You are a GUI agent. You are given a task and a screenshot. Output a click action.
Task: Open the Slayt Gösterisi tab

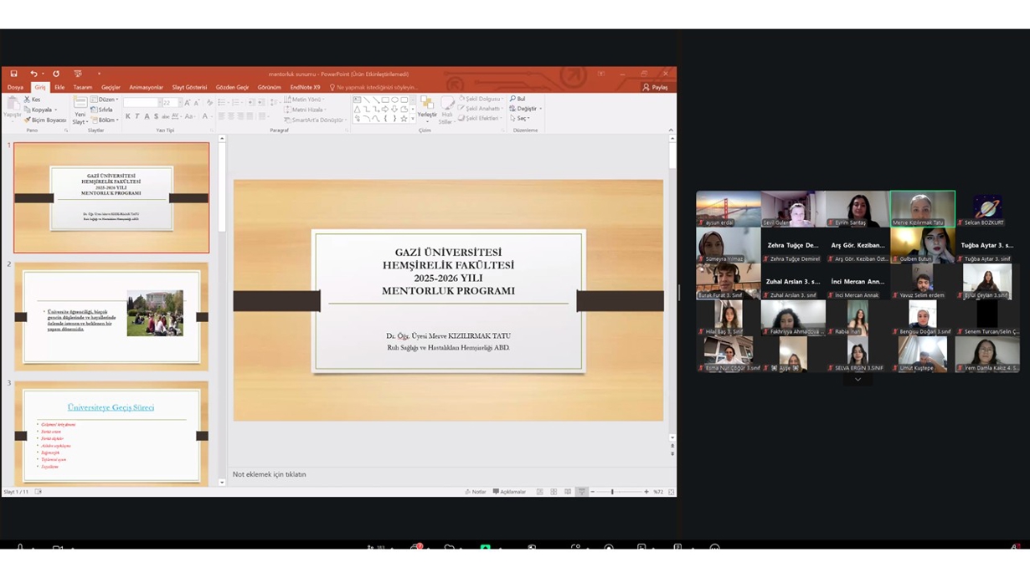point(189,87)
